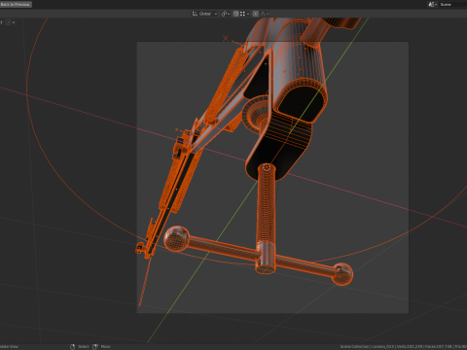Open the pivot point link-icon dropdown
Image resolution: width=467 pixels, height=350 pixels.
pos(226,14)
